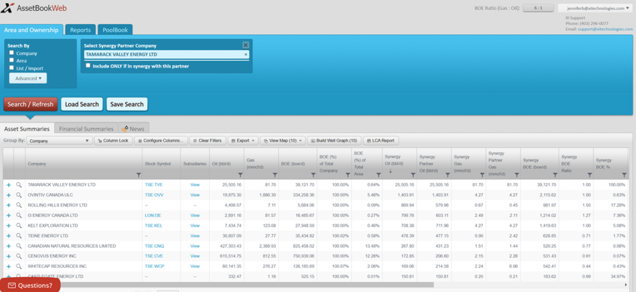Filter the BOE (%) of Total Company column
Screen dimensions: 636x292
point(348,175)
